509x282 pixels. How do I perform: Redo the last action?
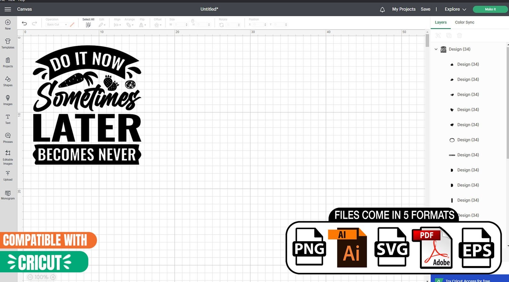34,23
